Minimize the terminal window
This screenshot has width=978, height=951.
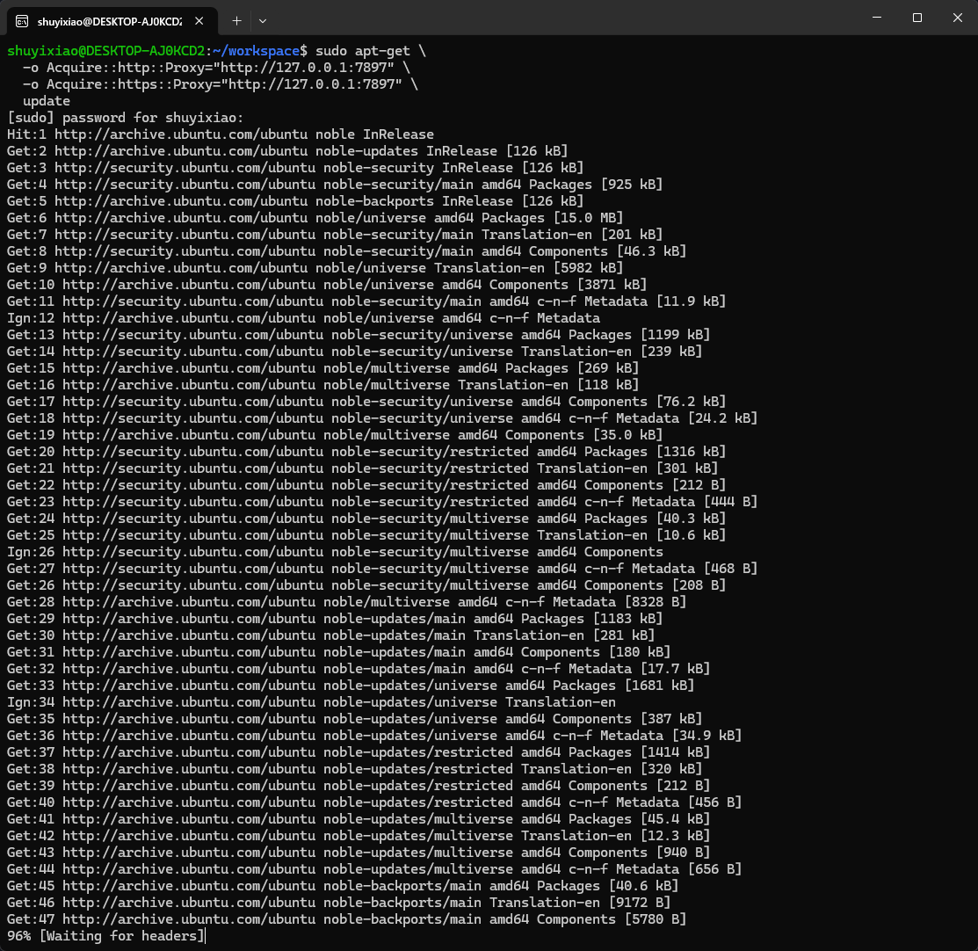pyautogui.click(x=876, y=18)
